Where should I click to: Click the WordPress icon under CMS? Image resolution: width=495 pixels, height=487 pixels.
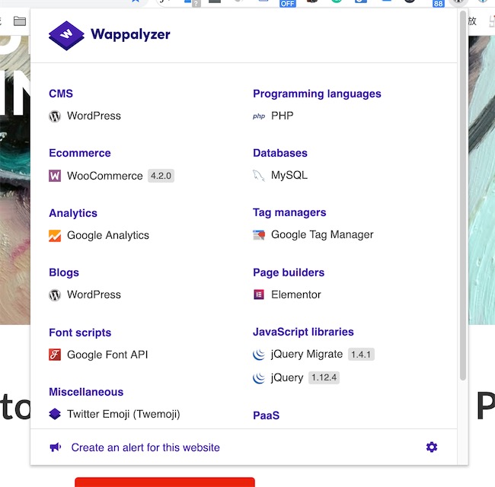55,116
